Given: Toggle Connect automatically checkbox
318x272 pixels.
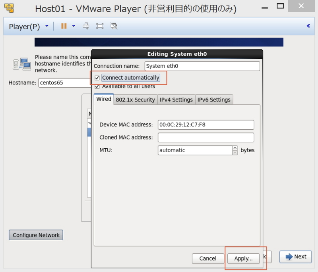Looking at the screenshot, I should (97, 78).
